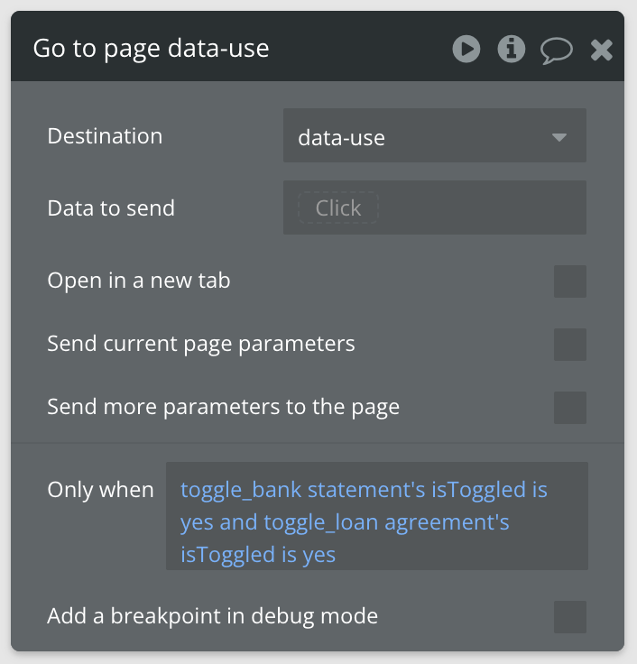Enable Add a breakpoint in debug mode
Viewport: 637px width, 664px height.
(x=569, y=617)
